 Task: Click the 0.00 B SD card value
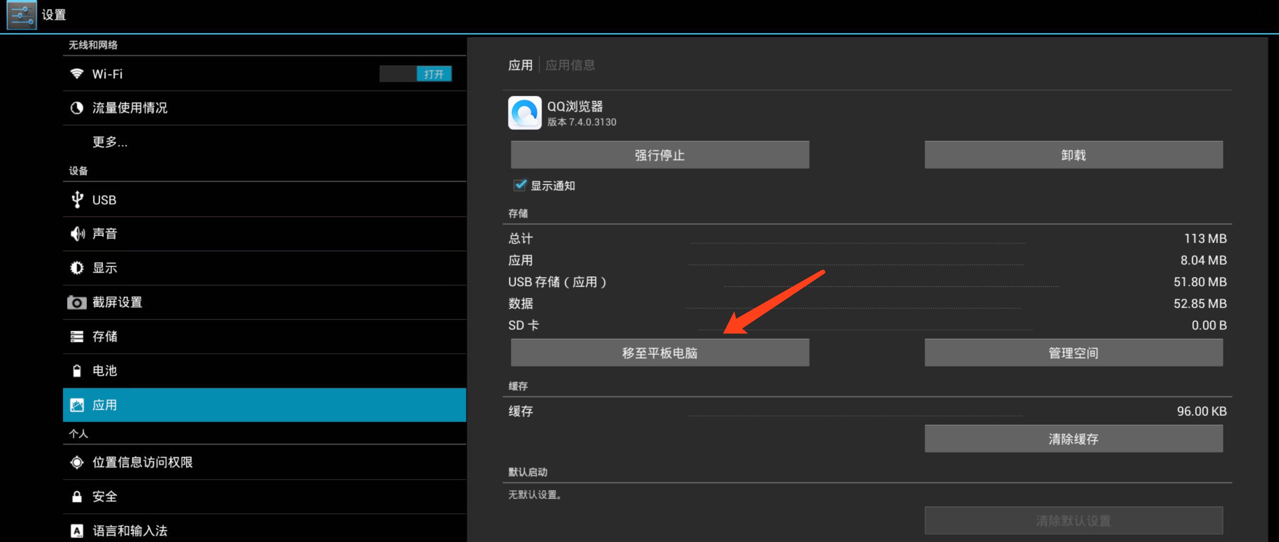(x=1209, y=326)
